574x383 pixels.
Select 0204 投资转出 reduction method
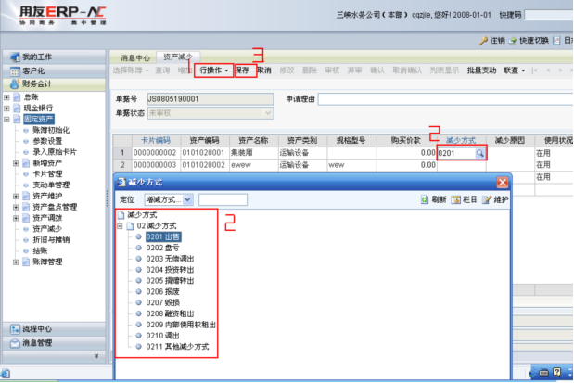pyautogui.click(x=170, y=270)
